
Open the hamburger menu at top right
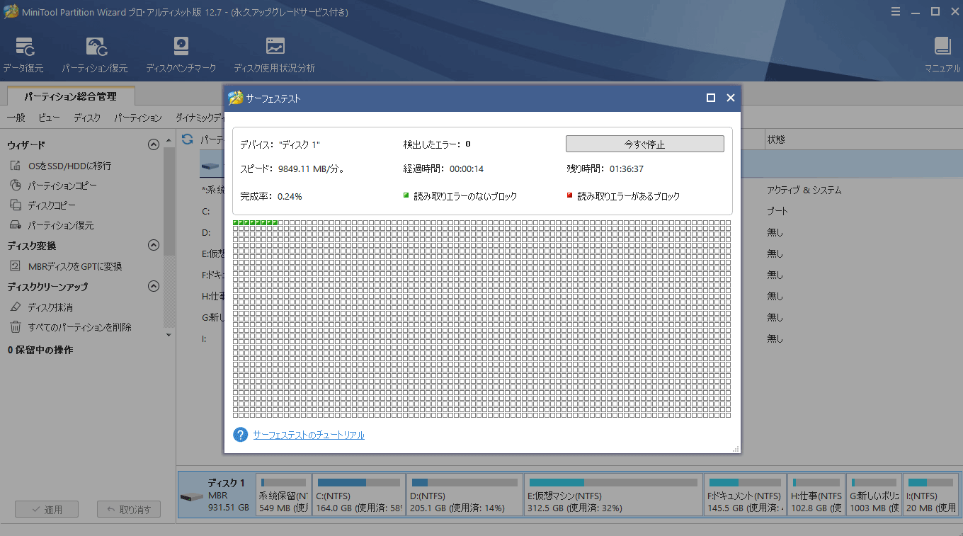click(x=895, y=11)
